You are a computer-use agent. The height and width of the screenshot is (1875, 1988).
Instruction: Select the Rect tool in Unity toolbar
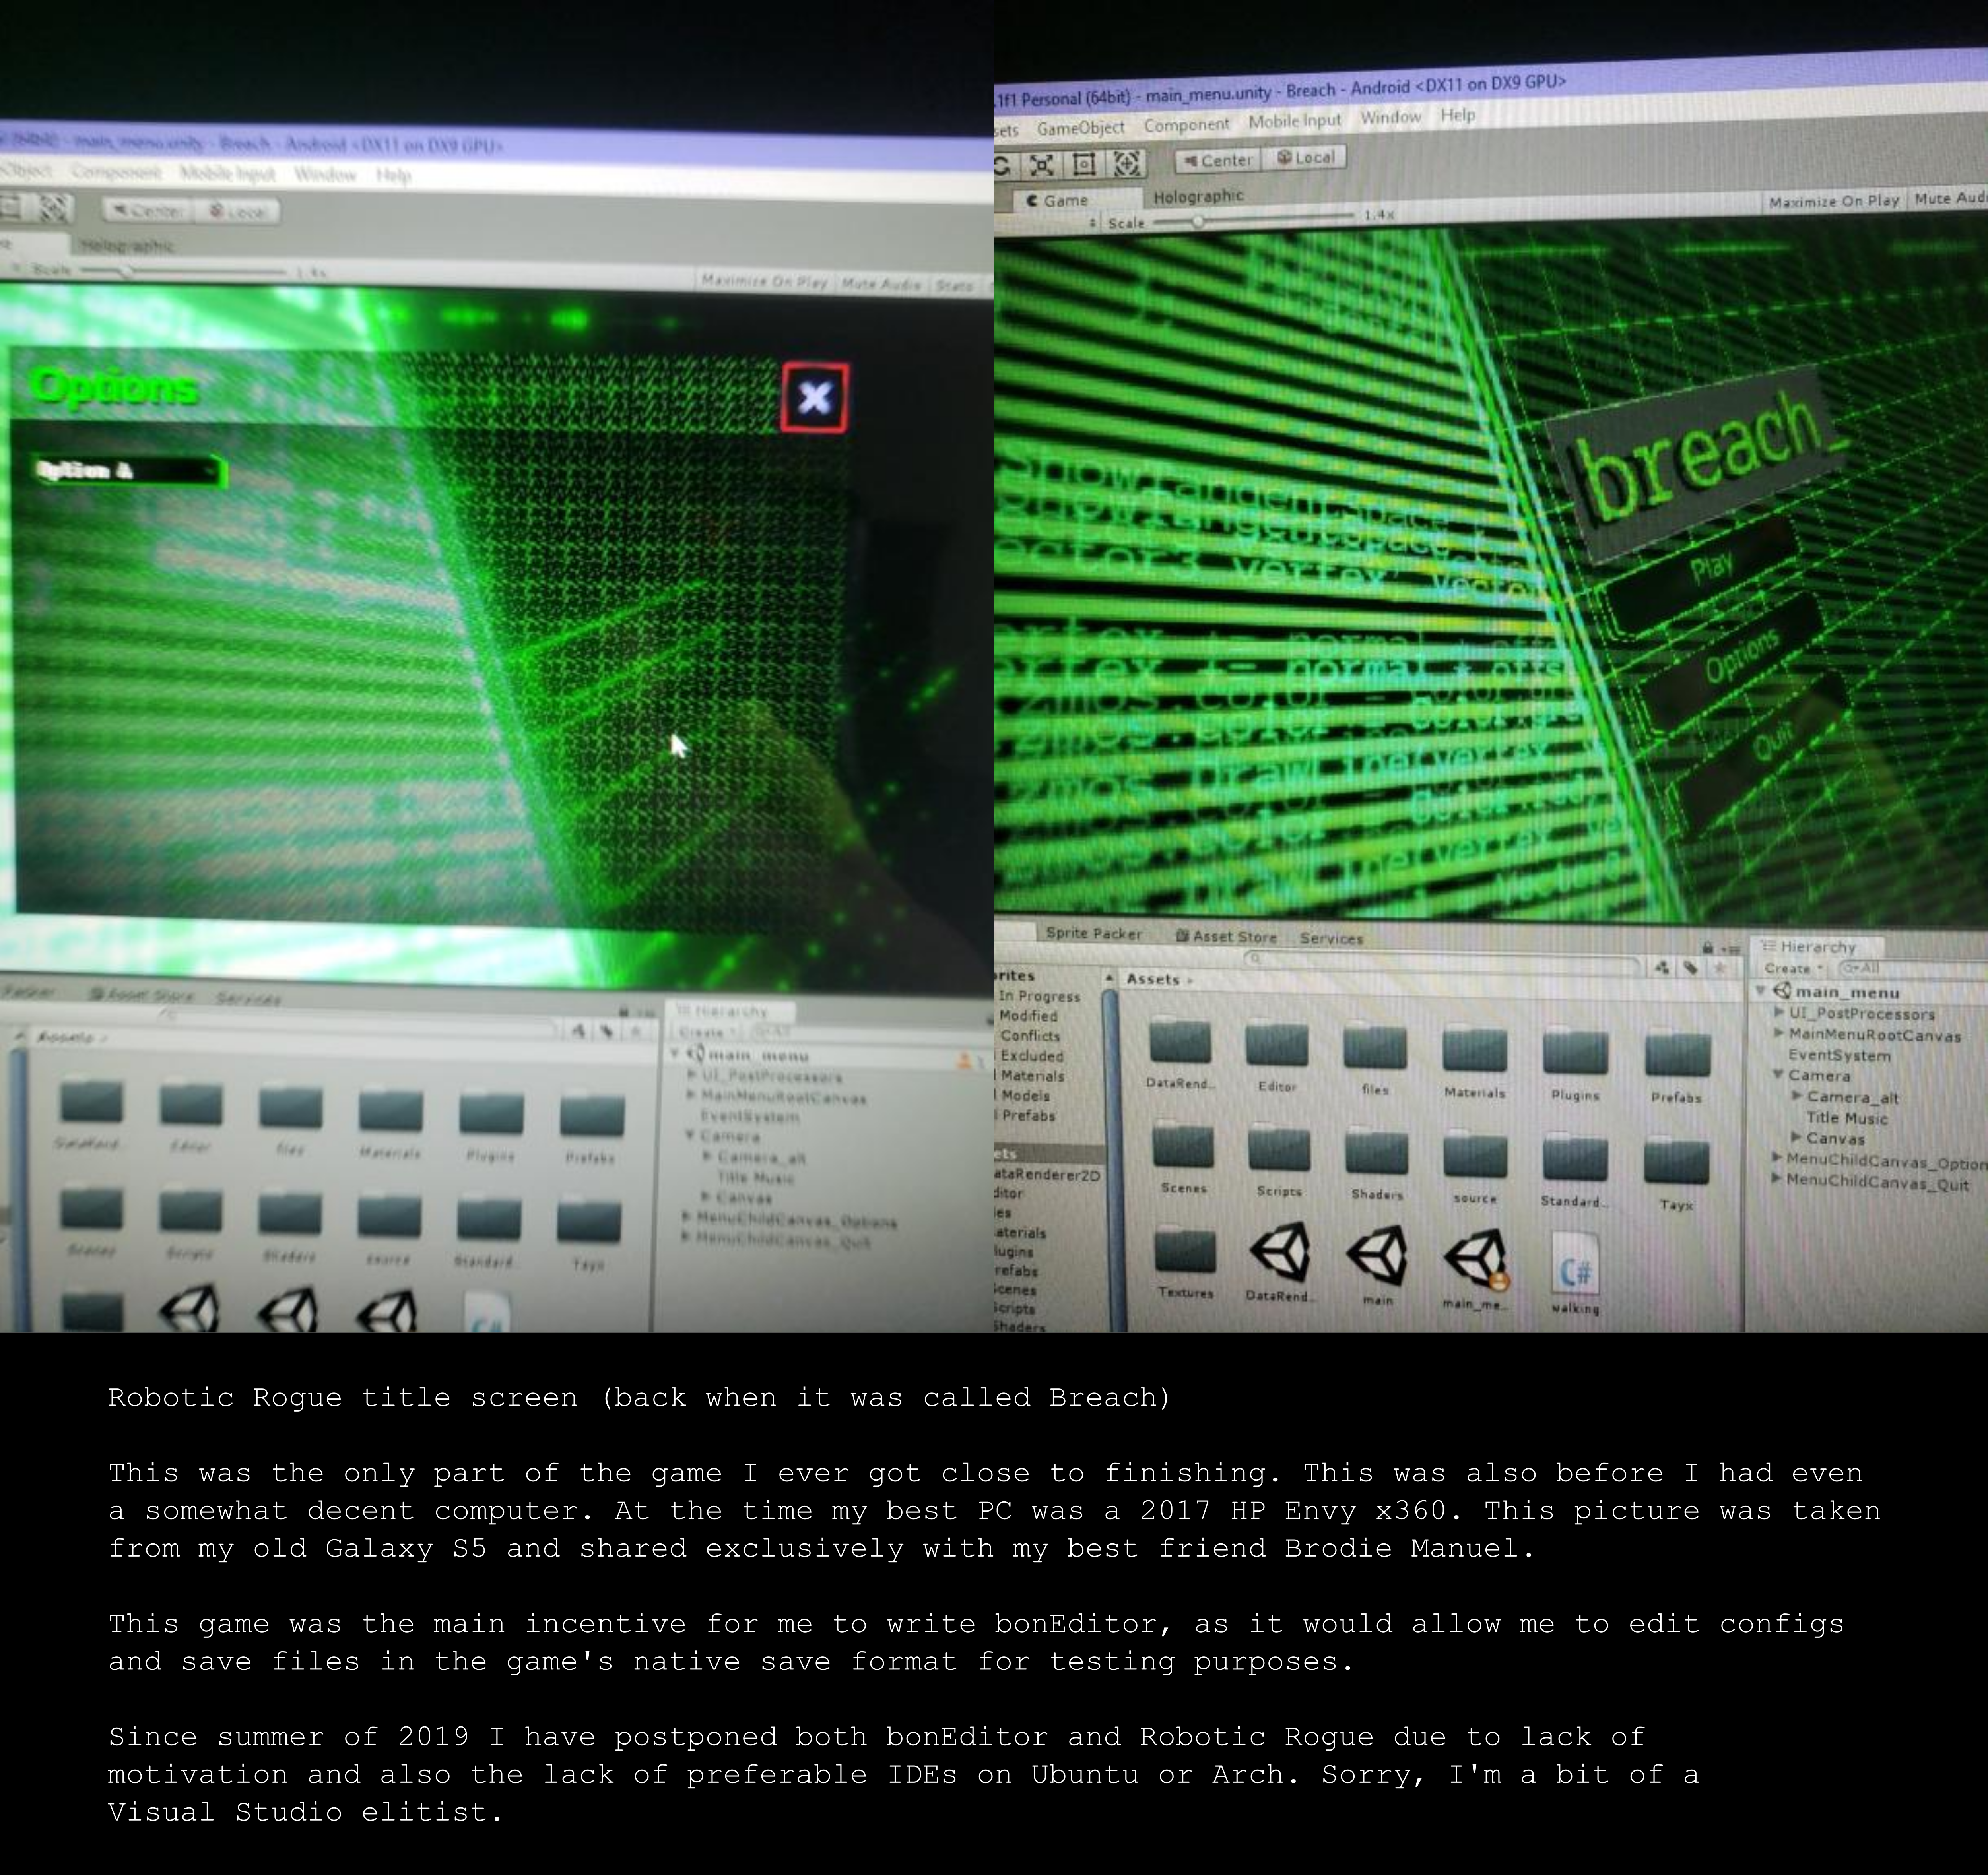coord(1084,165)
